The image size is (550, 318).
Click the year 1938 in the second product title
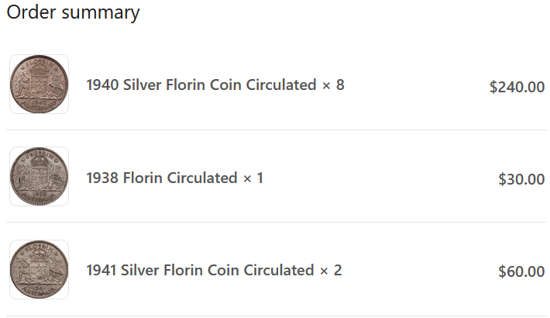(x=102, y=178)
